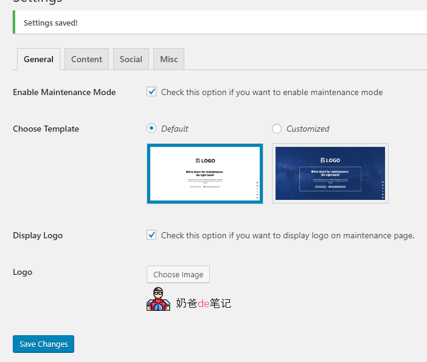Screen dimensions: 427x362
Task: Click the enable maintenance mode description label
Action: 272,93
